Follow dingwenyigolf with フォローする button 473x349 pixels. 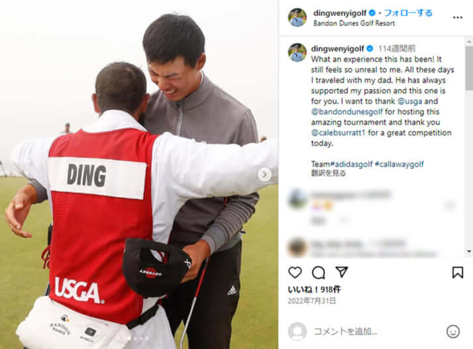(x=408, y=13)
